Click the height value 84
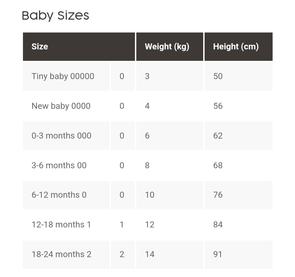 tap(218, 225)
